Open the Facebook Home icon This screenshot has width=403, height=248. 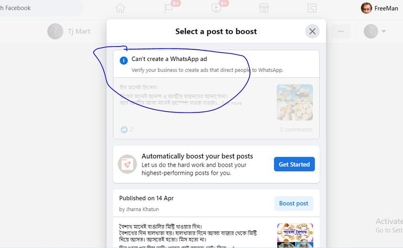(120, 8)
